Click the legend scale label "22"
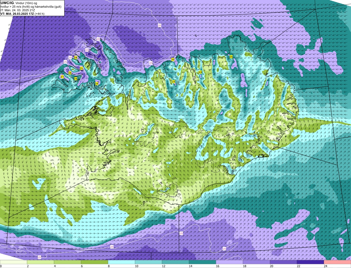351x268 pixels. [x=298, y=266]
